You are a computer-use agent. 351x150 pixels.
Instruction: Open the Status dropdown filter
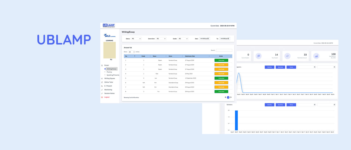tap(136, 39)
